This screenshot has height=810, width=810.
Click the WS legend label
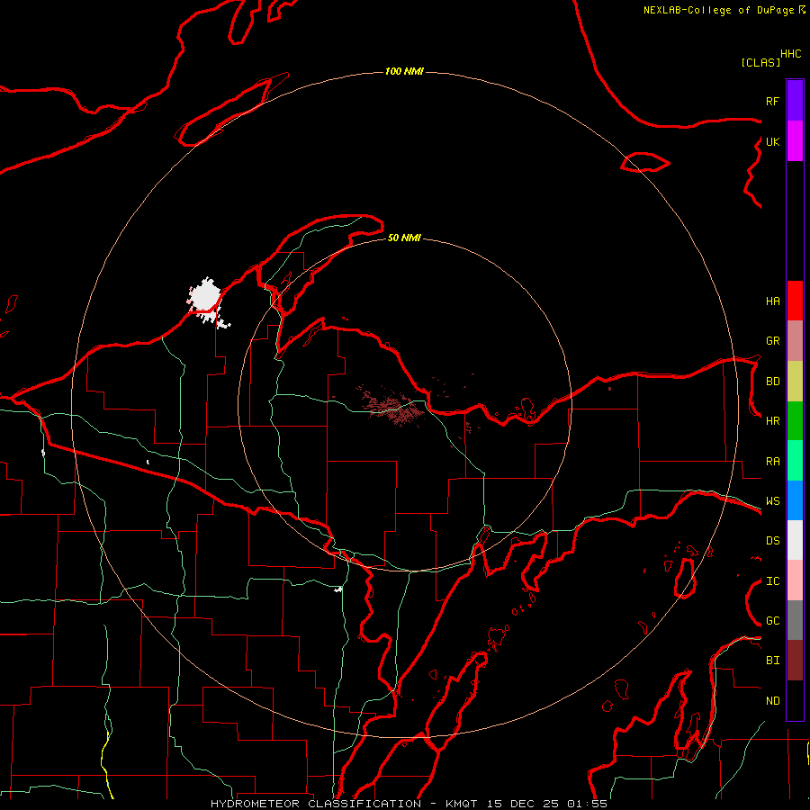tap(772, 501)
